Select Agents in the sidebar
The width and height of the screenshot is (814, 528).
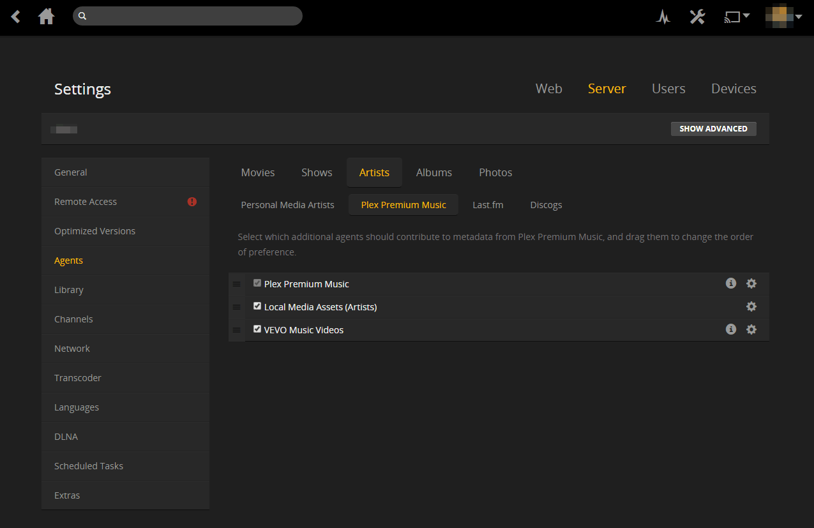(x=125, y=260)
